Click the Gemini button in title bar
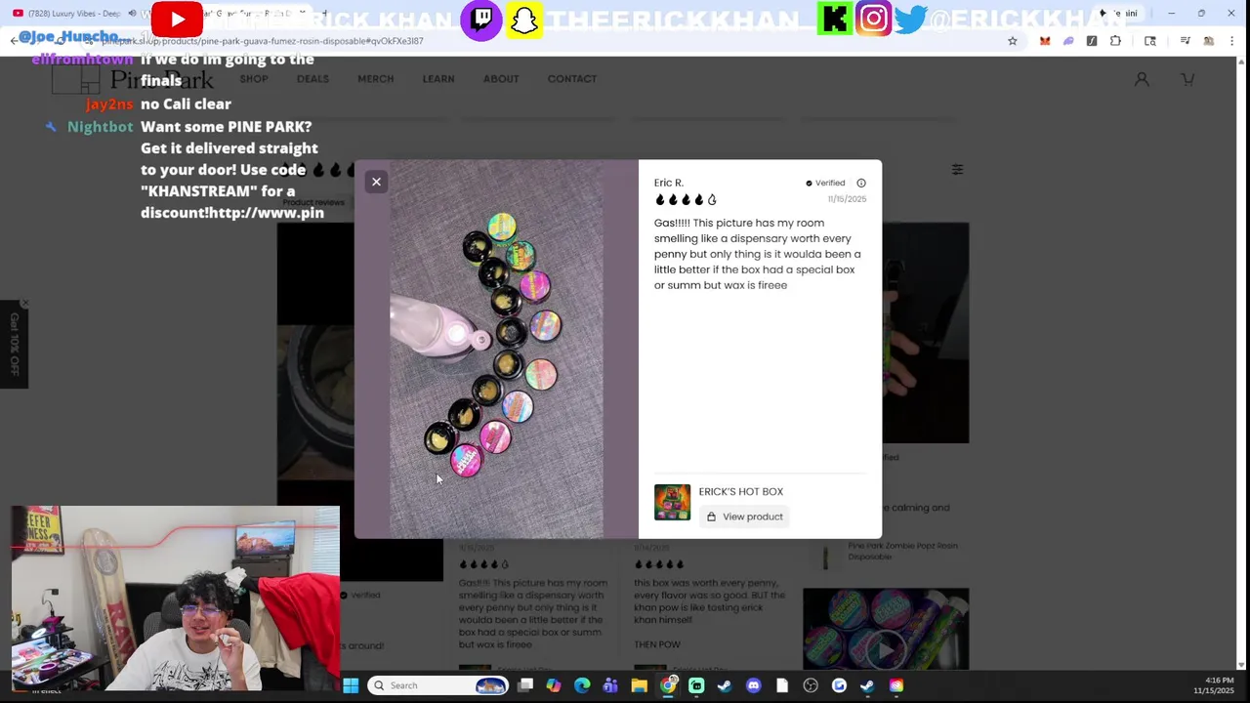Image resolution: width=1250 pixels, height=703 pixels. 1119,14
